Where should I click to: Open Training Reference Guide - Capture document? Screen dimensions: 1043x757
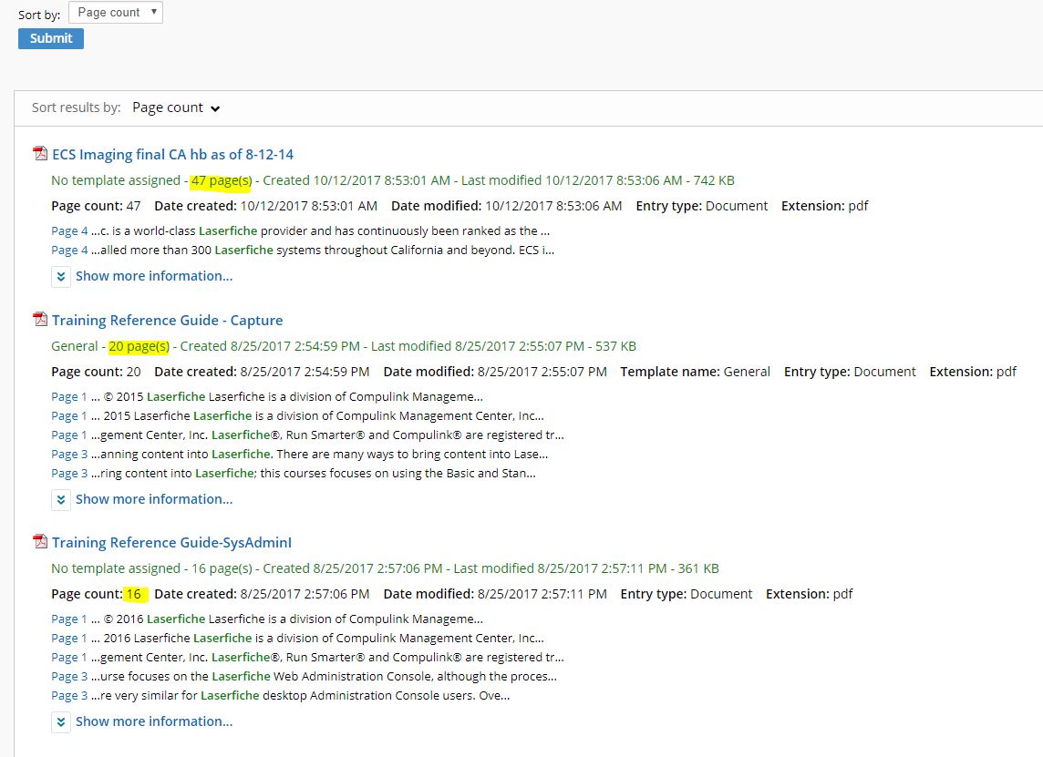click(167, 320)
